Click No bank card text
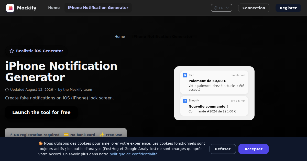The height and width of the screenshot is (161, 307). pyautogui.click(x=83, y=135)
